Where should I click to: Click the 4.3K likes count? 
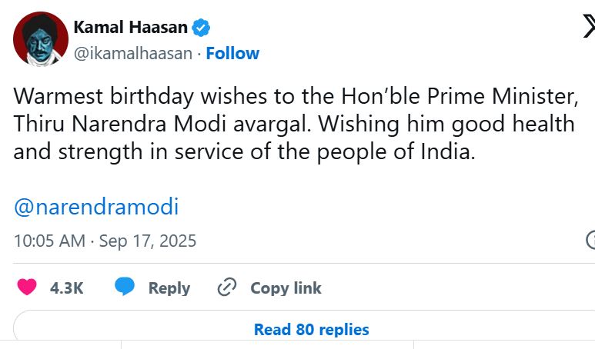pyautogui.click(x=66, y=288)
